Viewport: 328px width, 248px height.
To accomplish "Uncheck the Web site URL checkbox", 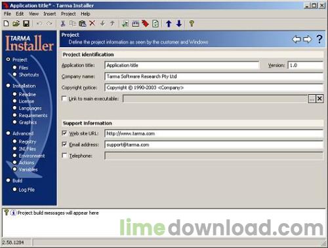I will pos(64,133).
